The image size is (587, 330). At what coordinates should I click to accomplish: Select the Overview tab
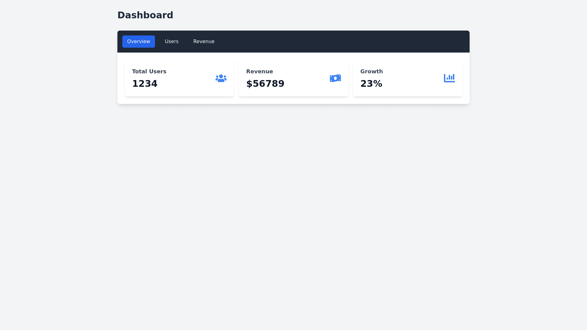138,42
